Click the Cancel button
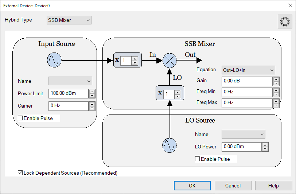 (233, 186)
